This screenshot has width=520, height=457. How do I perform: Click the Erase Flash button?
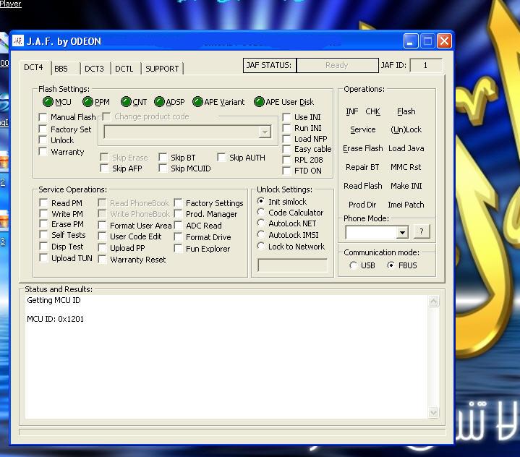tap(363, 148)
